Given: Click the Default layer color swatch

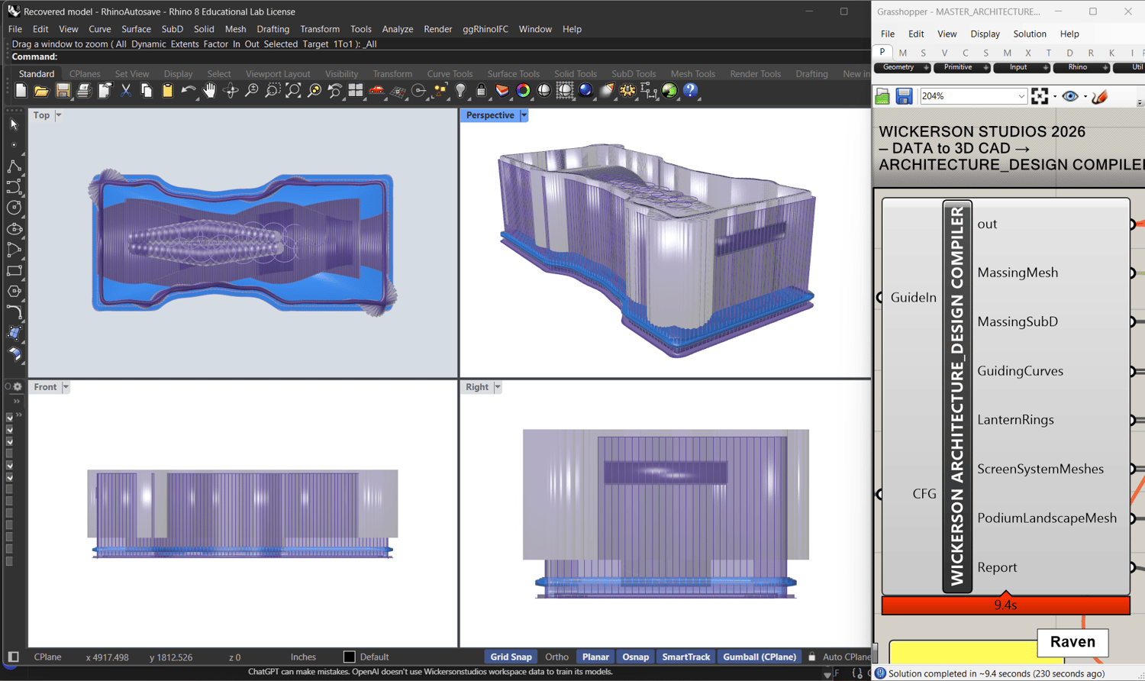Looking at the screenshot, I should (349, 657).
